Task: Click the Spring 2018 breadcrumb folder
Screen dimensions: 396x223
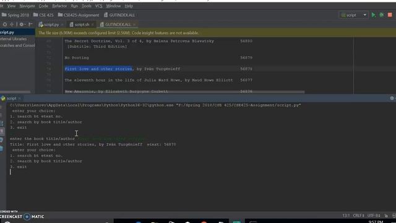Action: (x=15, y=15)
